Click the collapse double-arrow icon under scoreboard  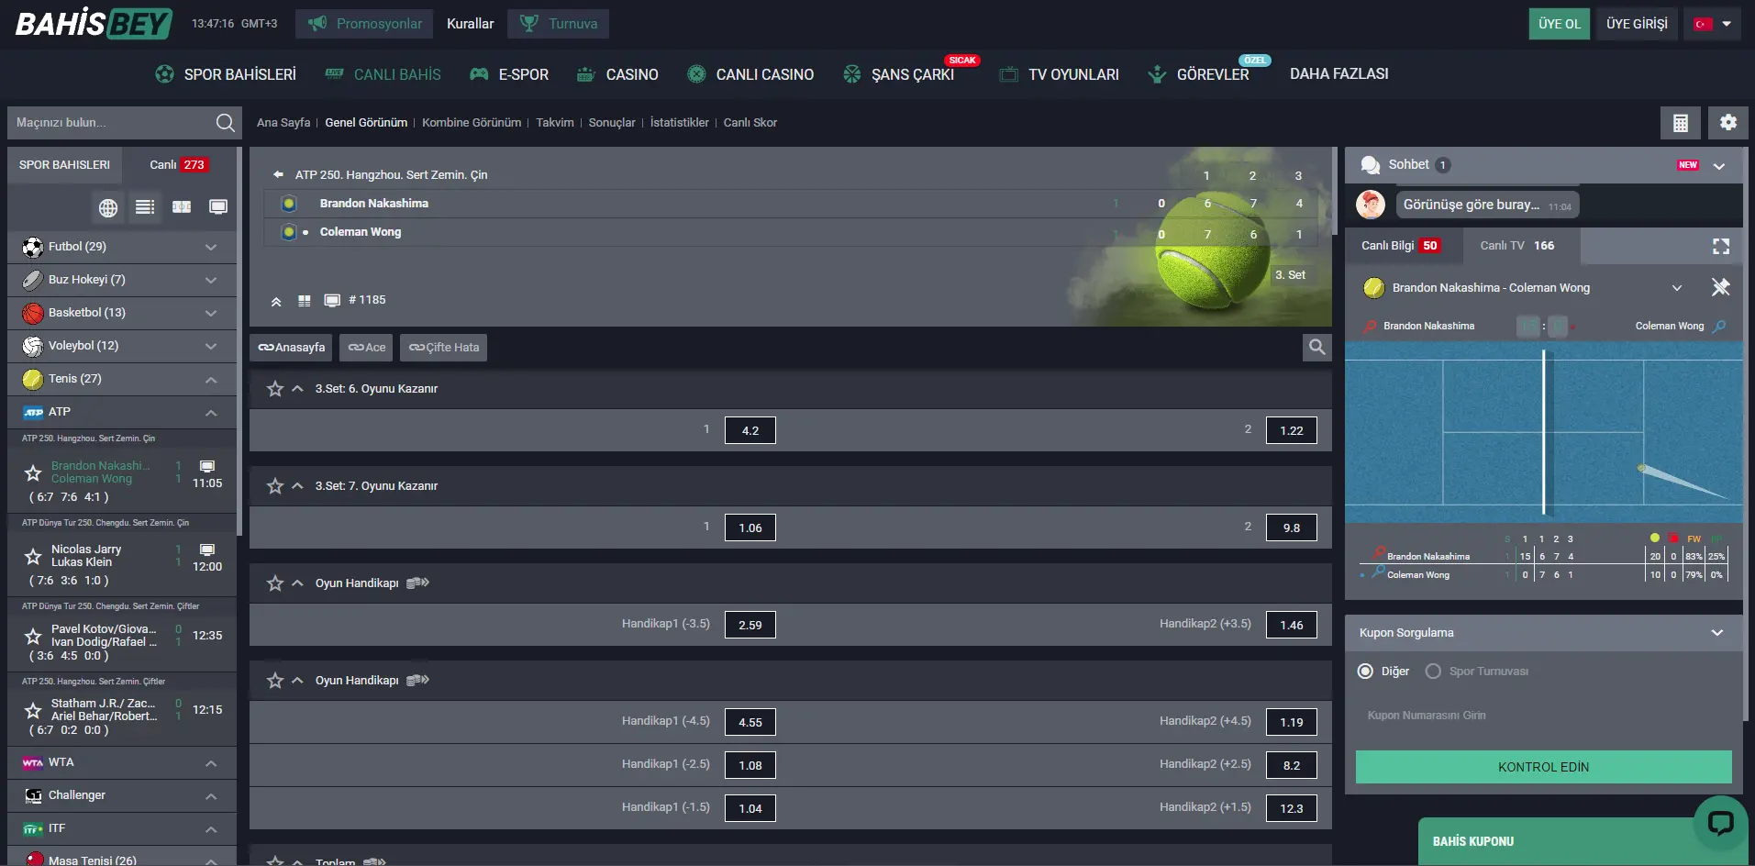pyautogui.click(x=276, y=301)
